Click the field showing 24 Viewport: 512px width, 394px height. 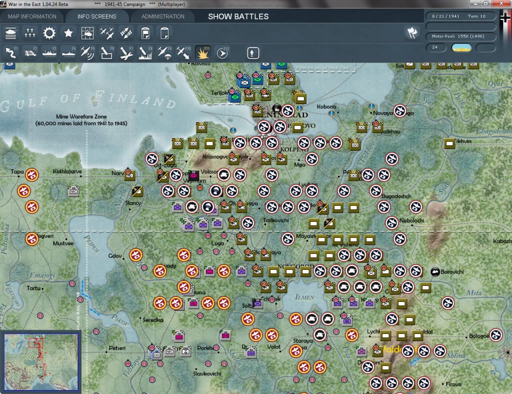pyautogui.click(x=436, y=48)
